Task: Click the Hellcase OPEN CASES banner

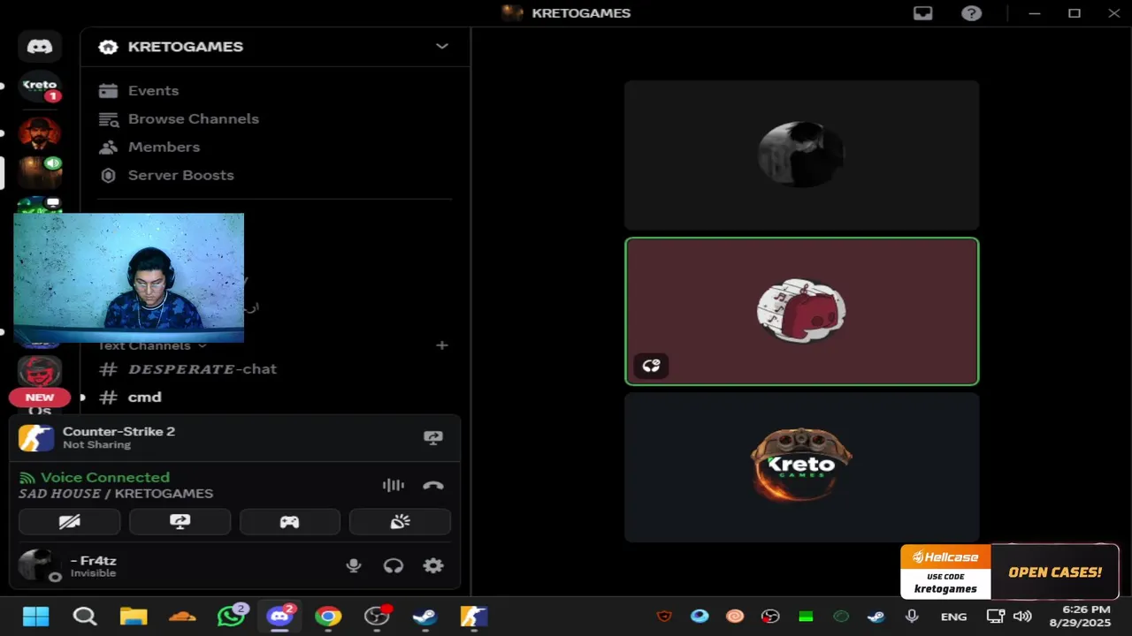Action: coord(1055,572)
